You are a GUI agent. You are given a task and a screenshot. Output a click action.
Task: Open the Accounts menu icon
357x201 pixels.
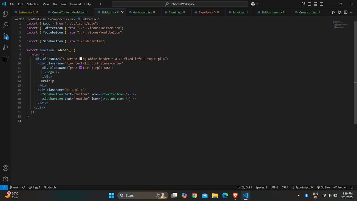[5, 168]
